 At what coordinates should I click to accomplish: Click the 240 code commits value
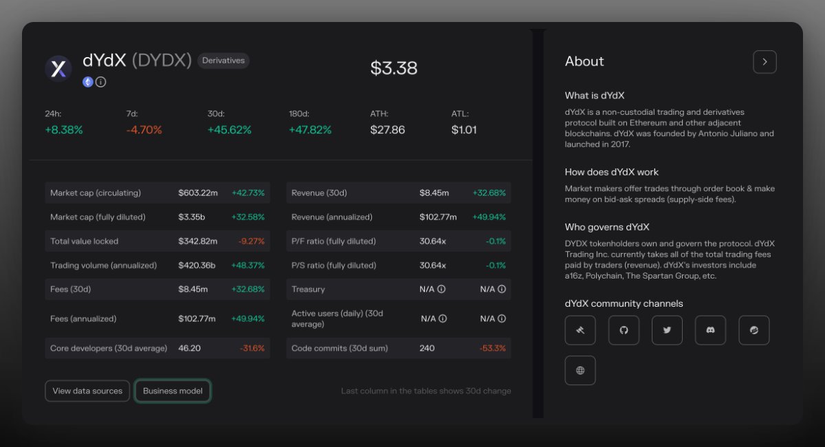(427, 349)
